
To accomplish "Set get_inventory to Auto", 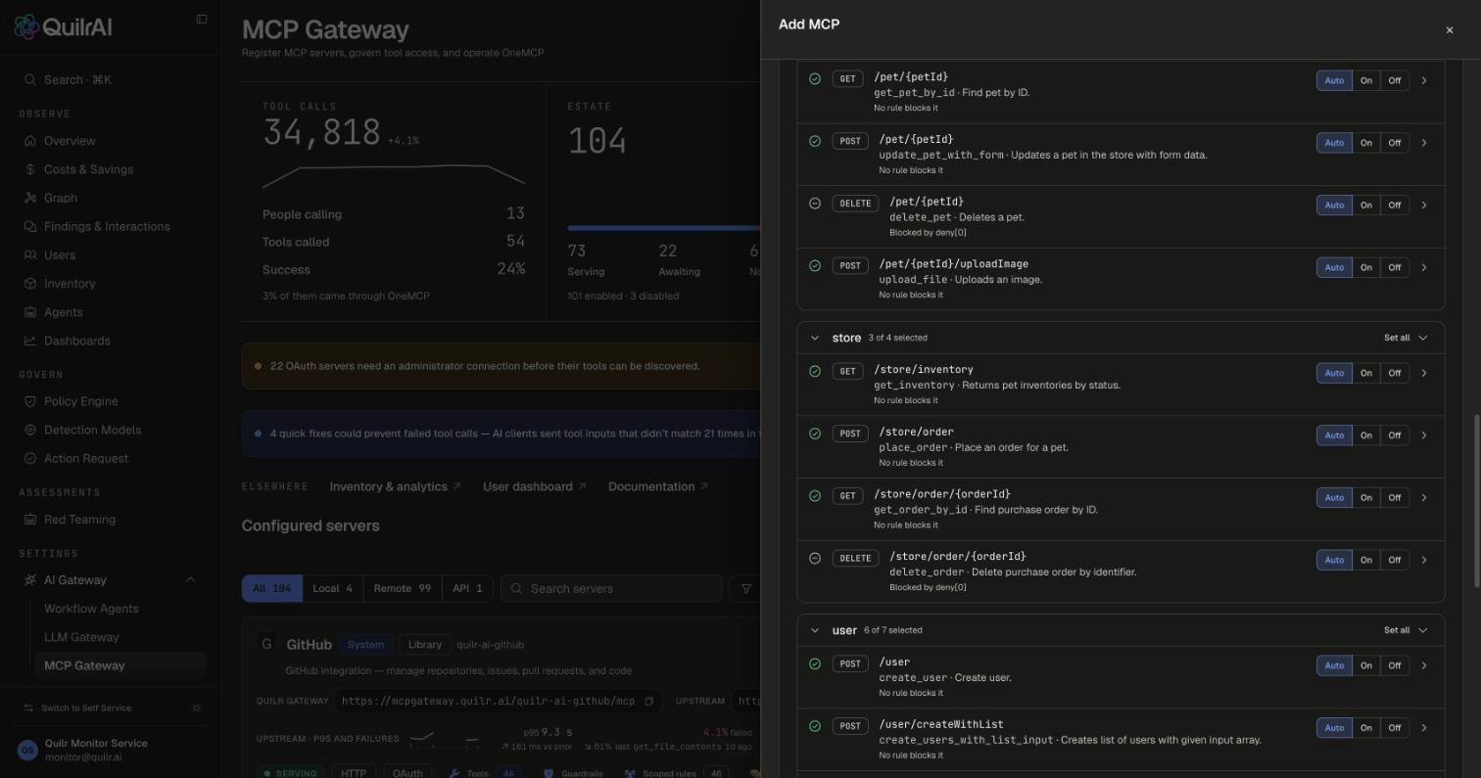I will (x=1334, y=373).
